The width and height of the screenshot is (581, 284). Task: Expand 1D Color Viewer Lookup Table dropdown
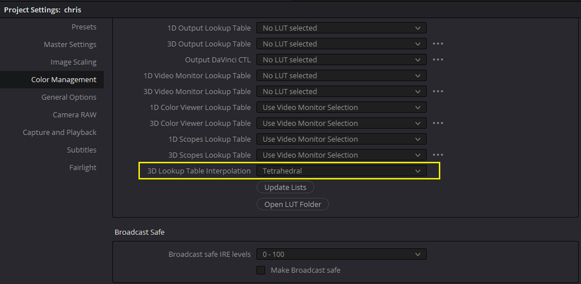(x=341, y=108)
